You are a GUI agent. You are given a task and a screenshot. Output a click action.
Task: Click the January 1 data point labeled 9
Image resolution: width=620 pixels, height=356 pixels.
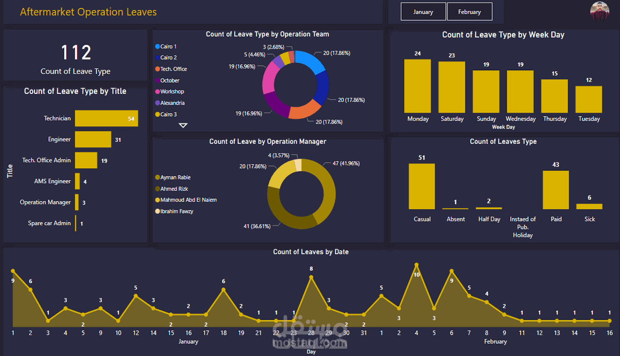coord(13,271)
